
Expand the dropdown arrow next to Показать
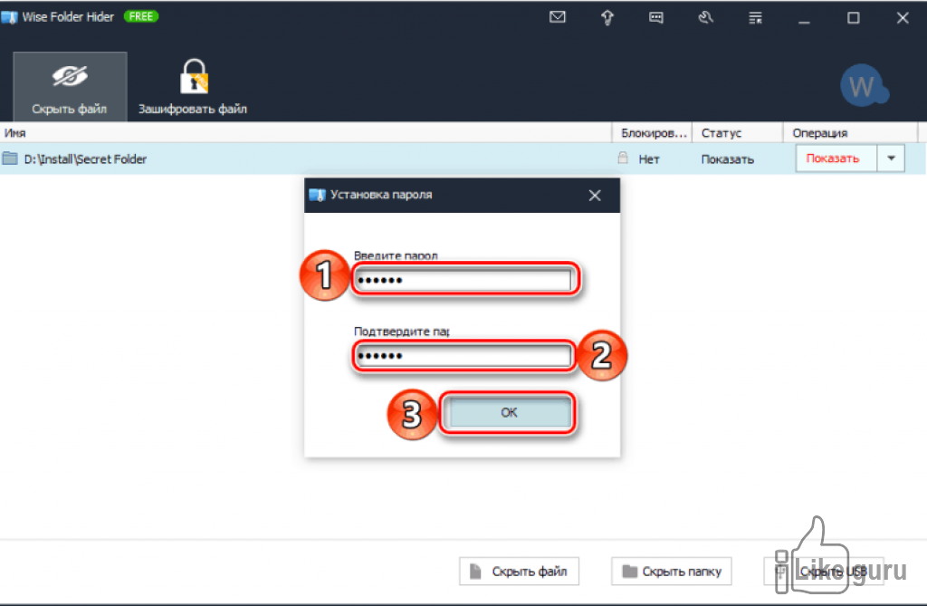[x=891, y=159]
